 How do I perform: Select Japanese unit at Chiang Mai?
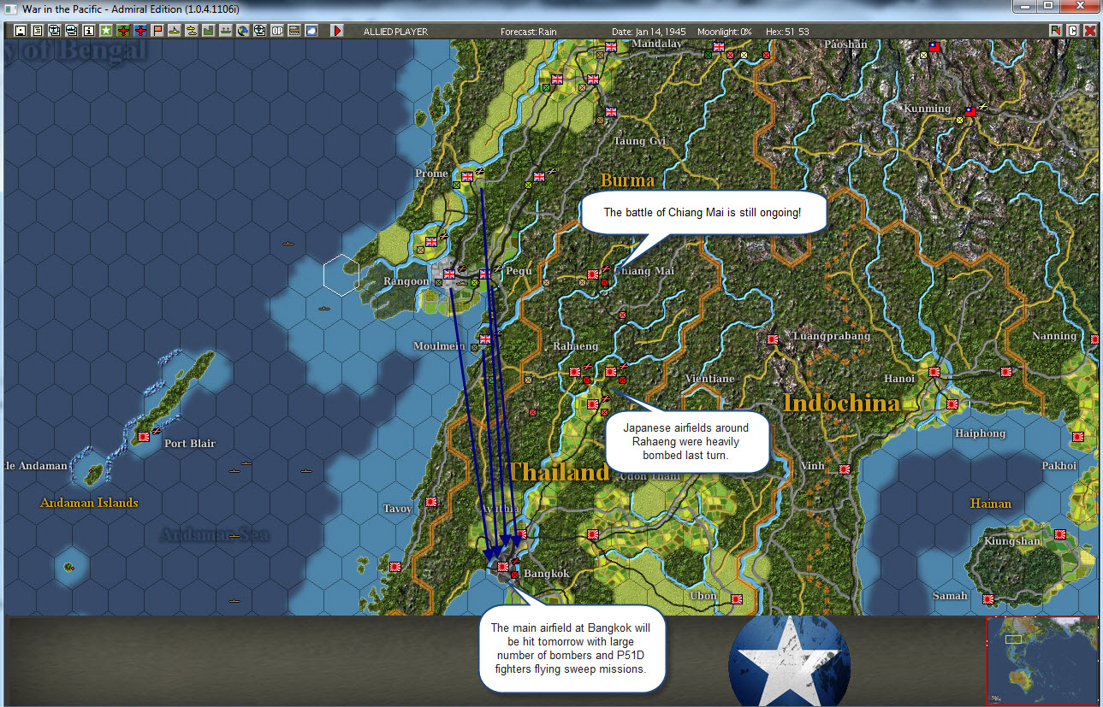click(593, 274)
